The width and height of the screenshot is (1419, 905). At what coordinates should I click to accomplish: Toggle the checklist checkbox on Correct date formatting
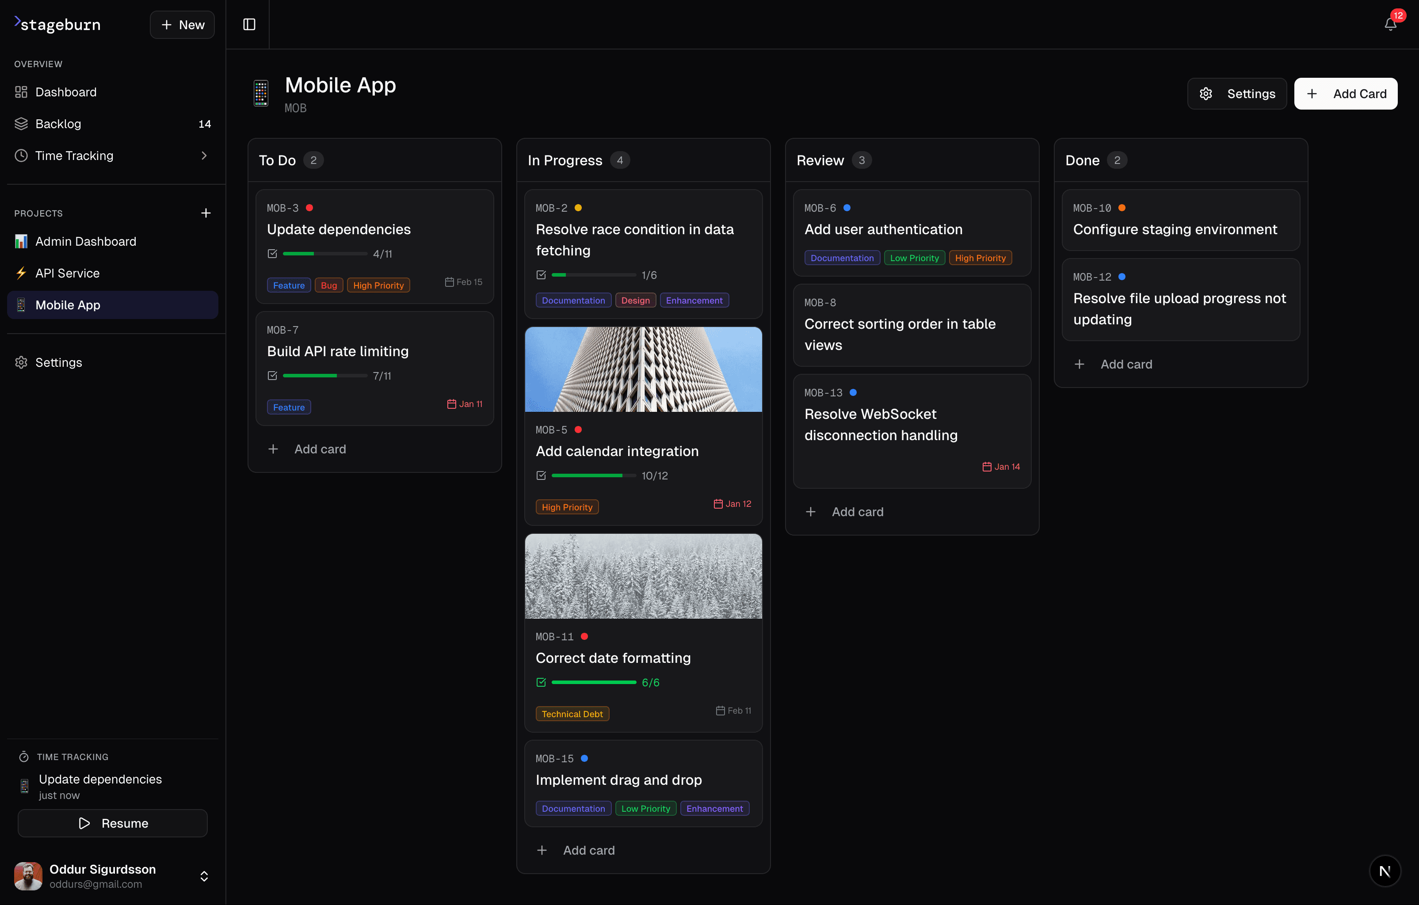(x=541, y=682)
